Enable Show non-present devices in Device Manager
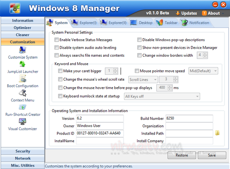 click(x=139, y=48)
